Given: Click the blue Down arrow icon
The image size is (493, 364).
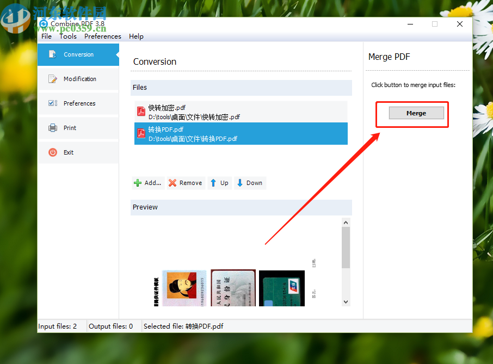Looking at the screenshot, I should tap(241, 183).
